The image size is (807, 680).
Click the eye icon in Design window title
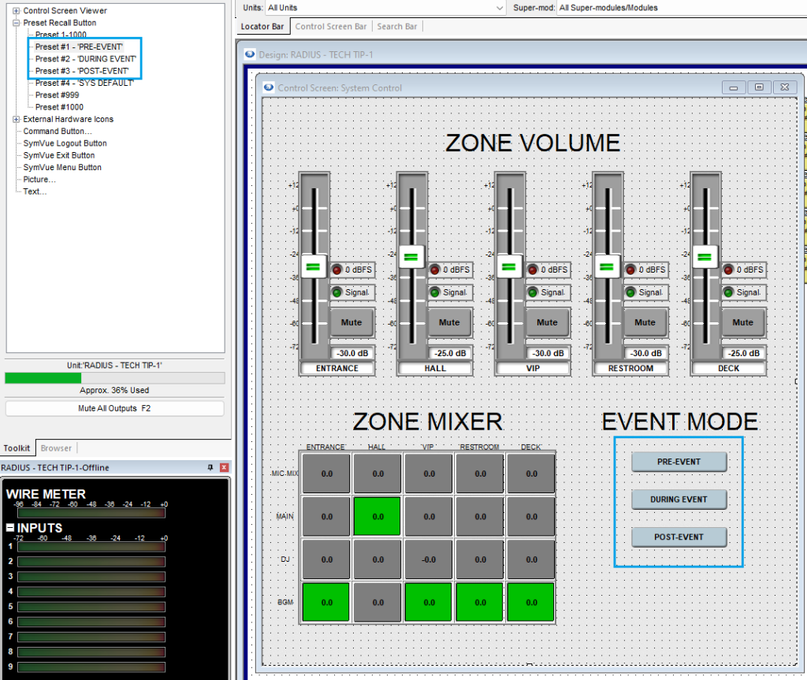coord(250,54)
